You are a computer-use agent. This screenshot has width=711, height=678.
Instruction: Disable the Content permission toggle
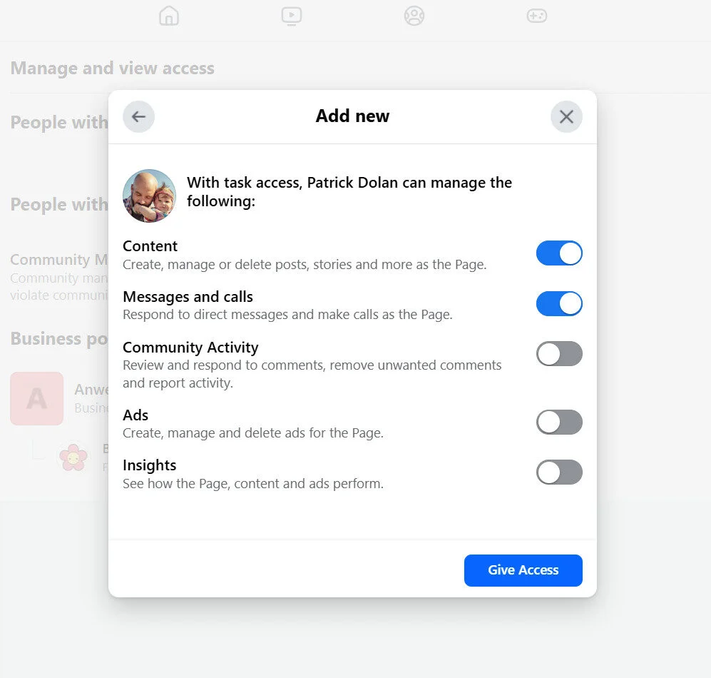[559, 253]
